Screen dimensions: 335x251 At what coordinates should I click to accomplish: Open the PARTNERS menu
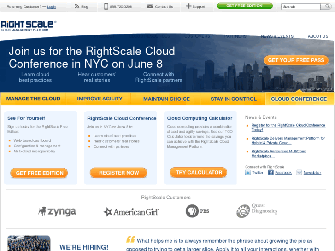click(x=235, y=36)
